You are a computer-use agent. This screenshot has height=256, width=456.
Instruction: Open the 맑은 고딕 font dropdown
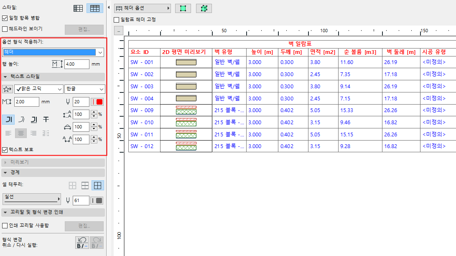click(39, 89)
